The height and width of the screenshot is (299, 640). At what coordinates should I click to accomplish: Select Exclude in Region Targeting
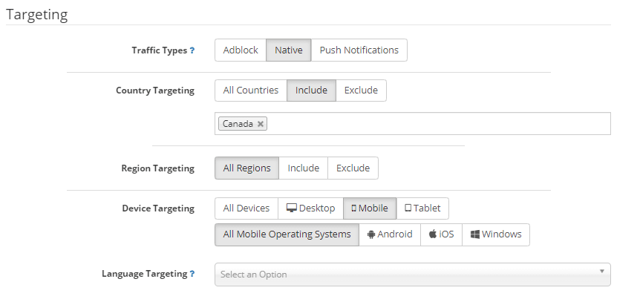point(353,168)
